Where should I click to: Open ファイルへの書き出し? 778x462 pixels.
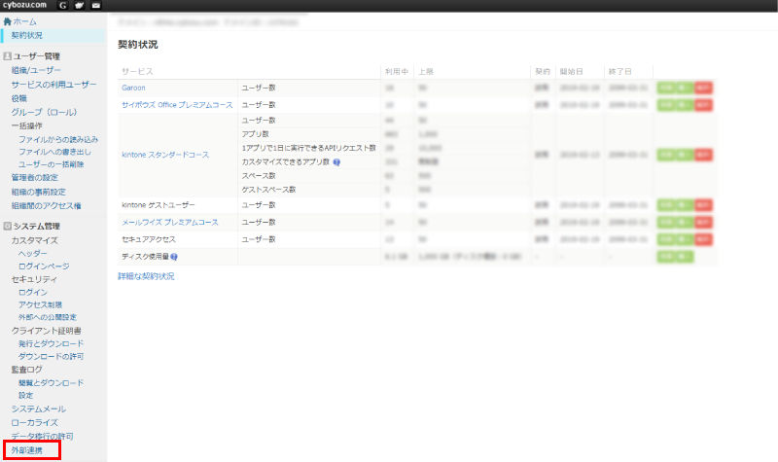[54, 152]
